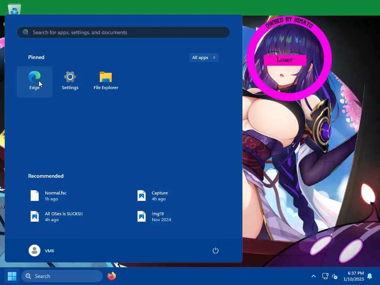Open network status tray icon
The width and height of the screenshot is (380, 285).
point(325,276)
